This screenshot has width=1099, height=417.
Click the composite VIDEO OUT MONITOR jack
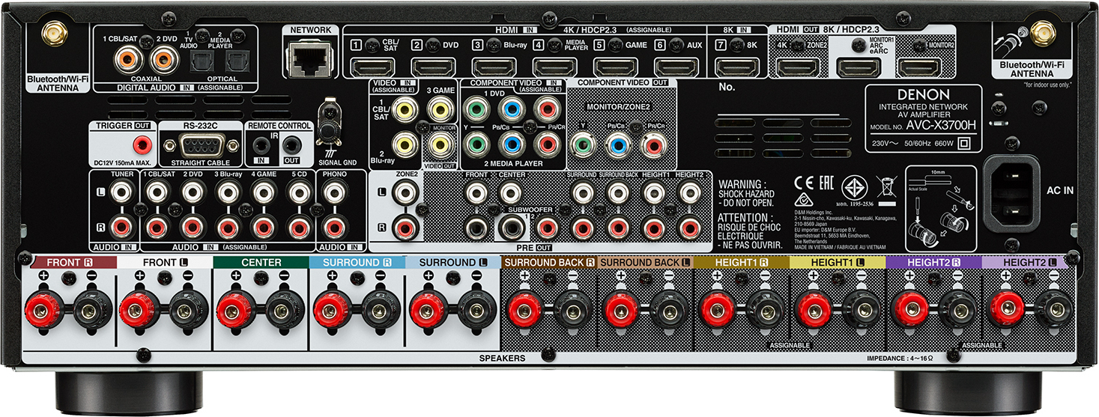[441, 144]
